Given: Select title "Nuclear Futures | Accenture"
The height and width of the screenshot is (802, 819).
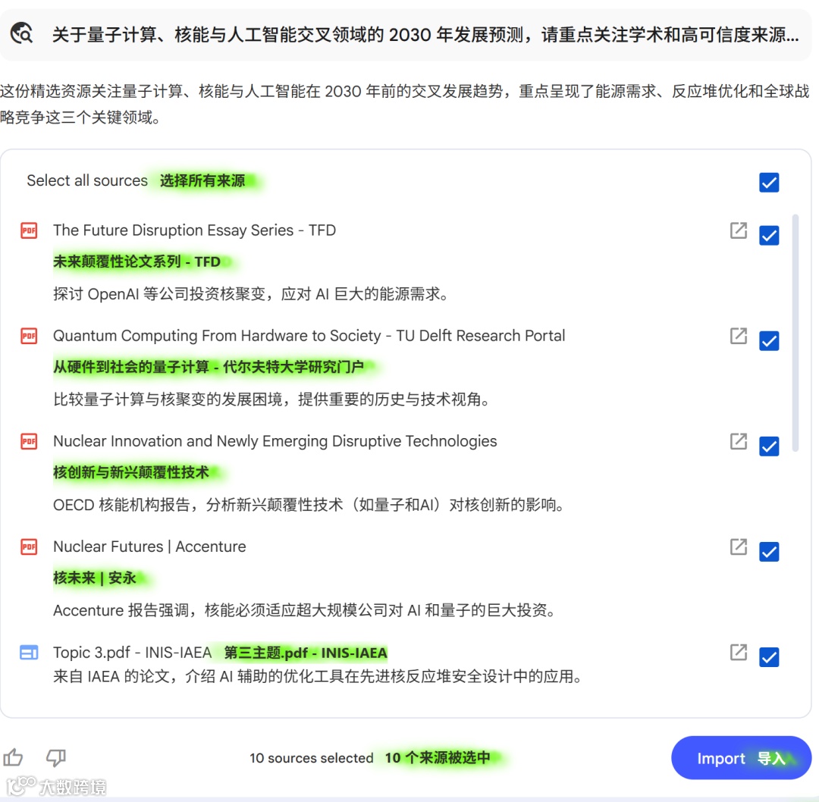Looking at the screenshot, I should [149, 547].
